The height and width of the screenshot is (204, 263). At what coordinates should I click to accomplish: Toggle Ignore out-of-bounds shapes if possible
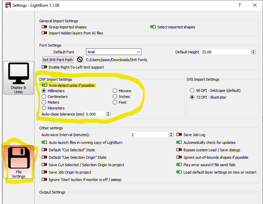point(179,157)
